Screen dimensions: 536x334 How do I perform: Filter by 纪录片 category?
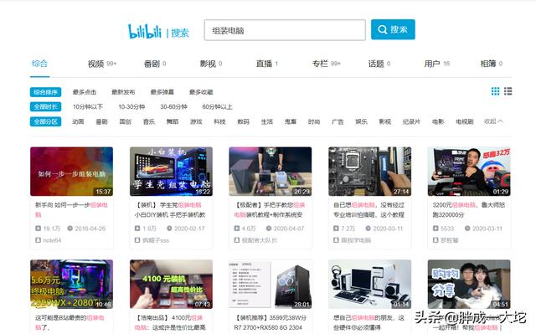point(411,121)
